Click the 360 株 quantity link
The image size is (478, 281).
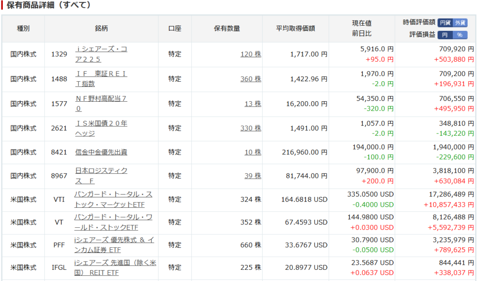(251, 79)
